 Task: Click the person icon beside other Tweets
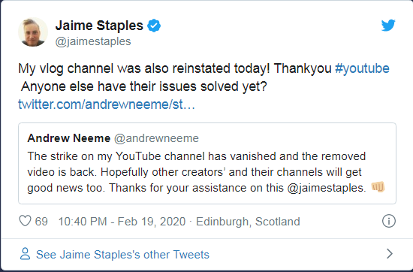coord(25,254)
